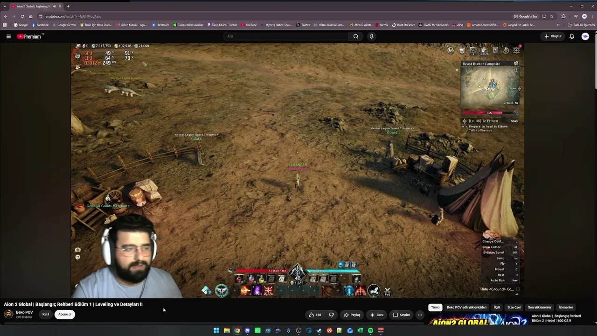
Task: Launch File Explorer from taskbar
Action: (x=227, y=330)
